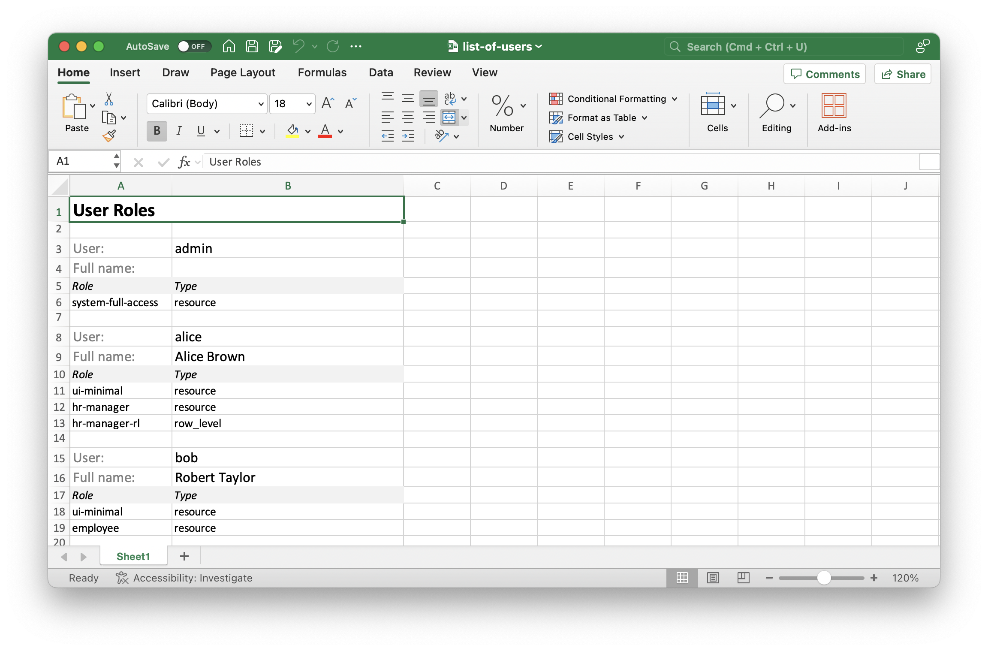Open the Comments pane
Screen dimensions: 988x651
coord(825,74)
